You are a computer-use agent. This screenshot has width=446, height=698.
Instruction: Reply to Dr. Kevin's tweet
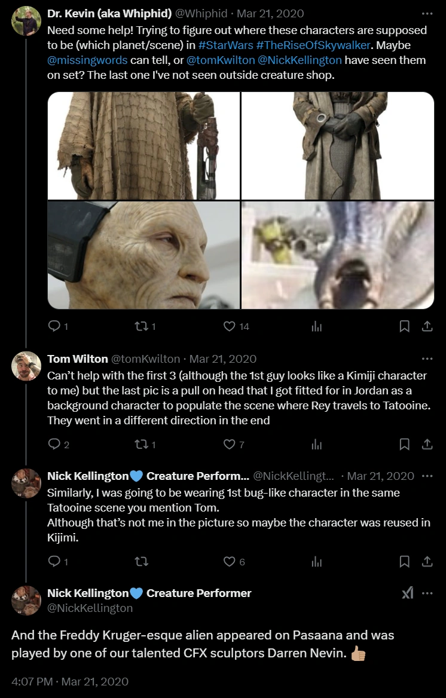[x=54, y=326]
